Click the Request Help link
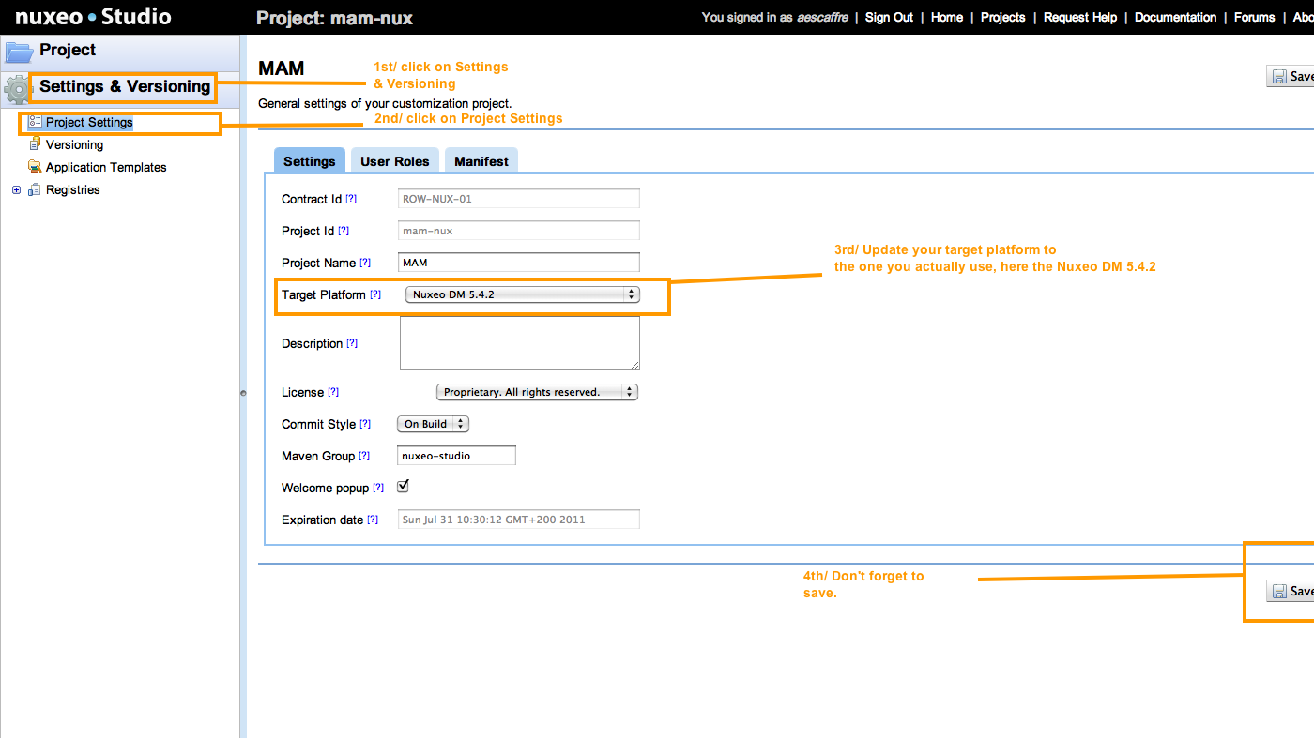This screenshot has height=738, width=1314. 1080,17
